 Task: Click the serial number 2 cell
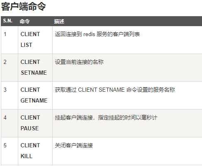(10, 68)
